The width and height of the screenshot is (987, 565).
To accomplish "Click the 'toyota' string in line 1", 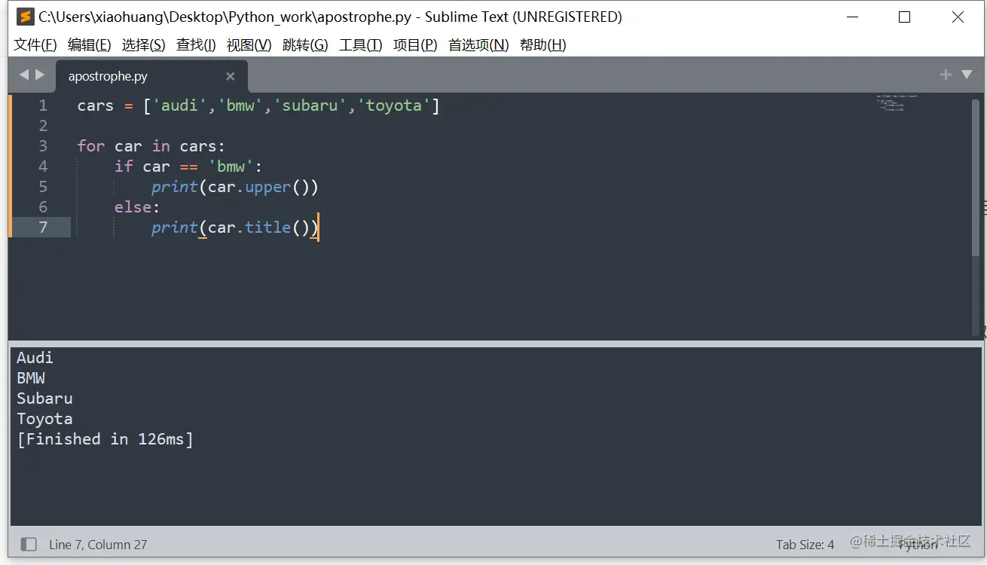I will click(393, 105).
